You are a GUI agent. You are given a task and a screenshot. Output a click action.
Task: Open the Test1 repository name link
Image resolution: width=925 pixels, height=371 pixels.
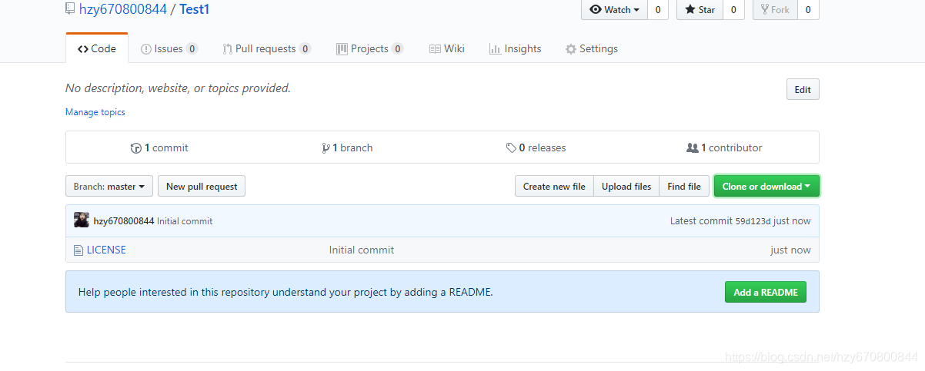pos(195,9)
